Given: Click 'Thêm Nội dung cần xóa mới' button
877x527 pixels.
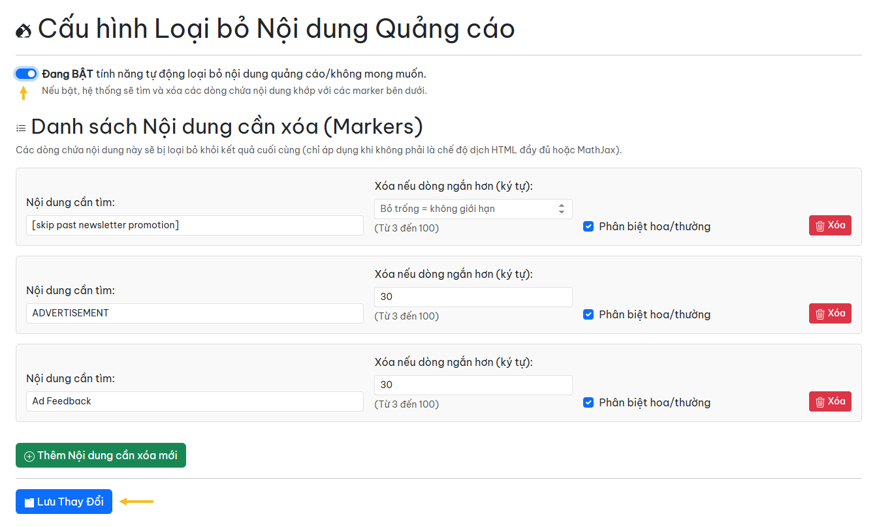Looking at the screenshot, I should [x=101, y=455].
